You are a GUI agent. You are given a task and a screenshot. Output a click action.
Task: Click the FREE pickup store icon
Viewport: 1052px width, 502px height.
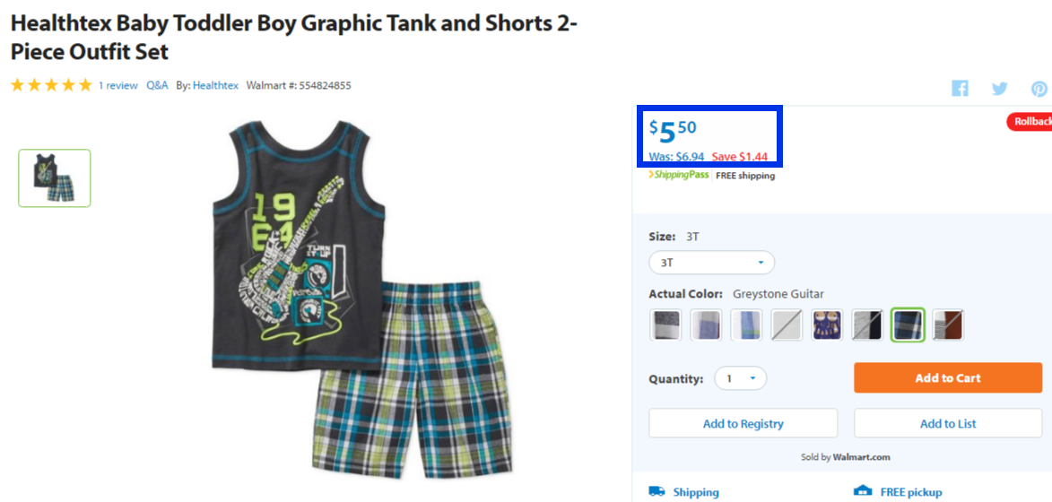862,491
